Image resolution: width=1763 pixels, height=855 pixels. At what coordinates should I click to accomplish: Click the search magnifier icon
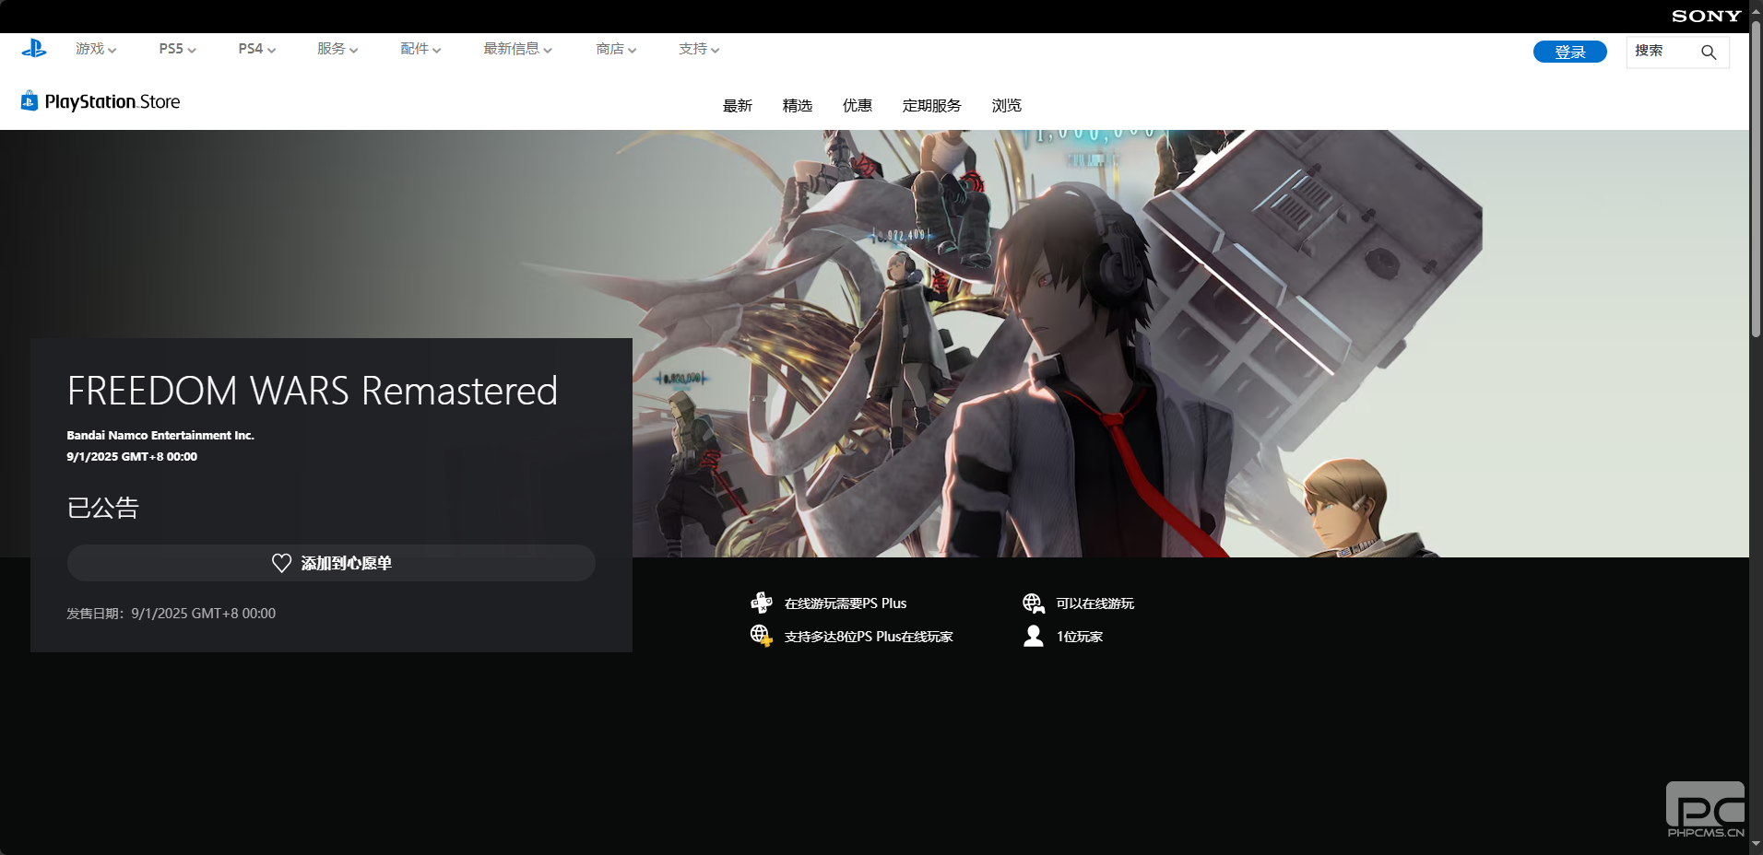pos(1709,52)
